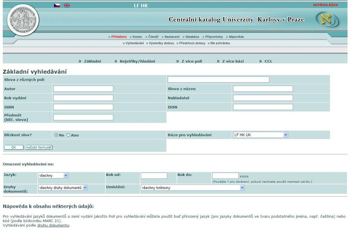Focus the Nakladatel input field
Screen dimensions: 350x231
click(263, 98)
